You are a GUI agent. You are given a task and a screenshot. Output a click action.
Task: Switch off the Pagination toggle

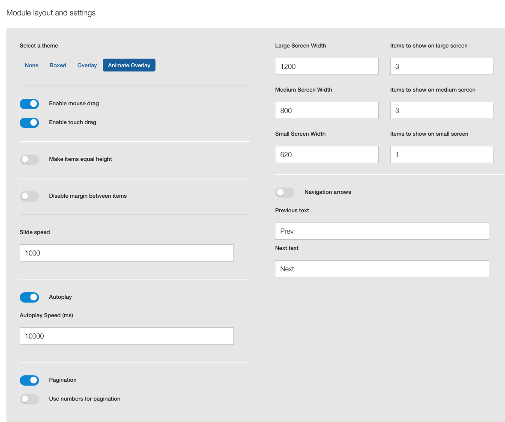pyautogui.click(x=29, y=380)
